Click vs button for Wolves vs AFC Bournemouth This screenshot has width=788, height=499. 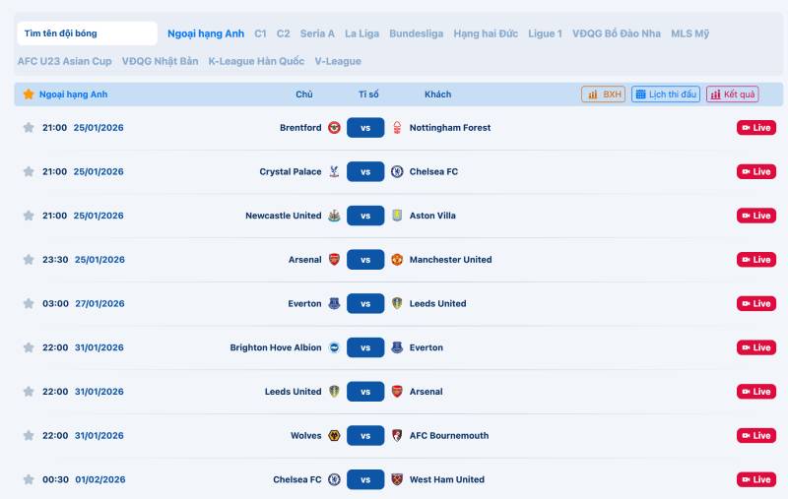pos(365,435)
